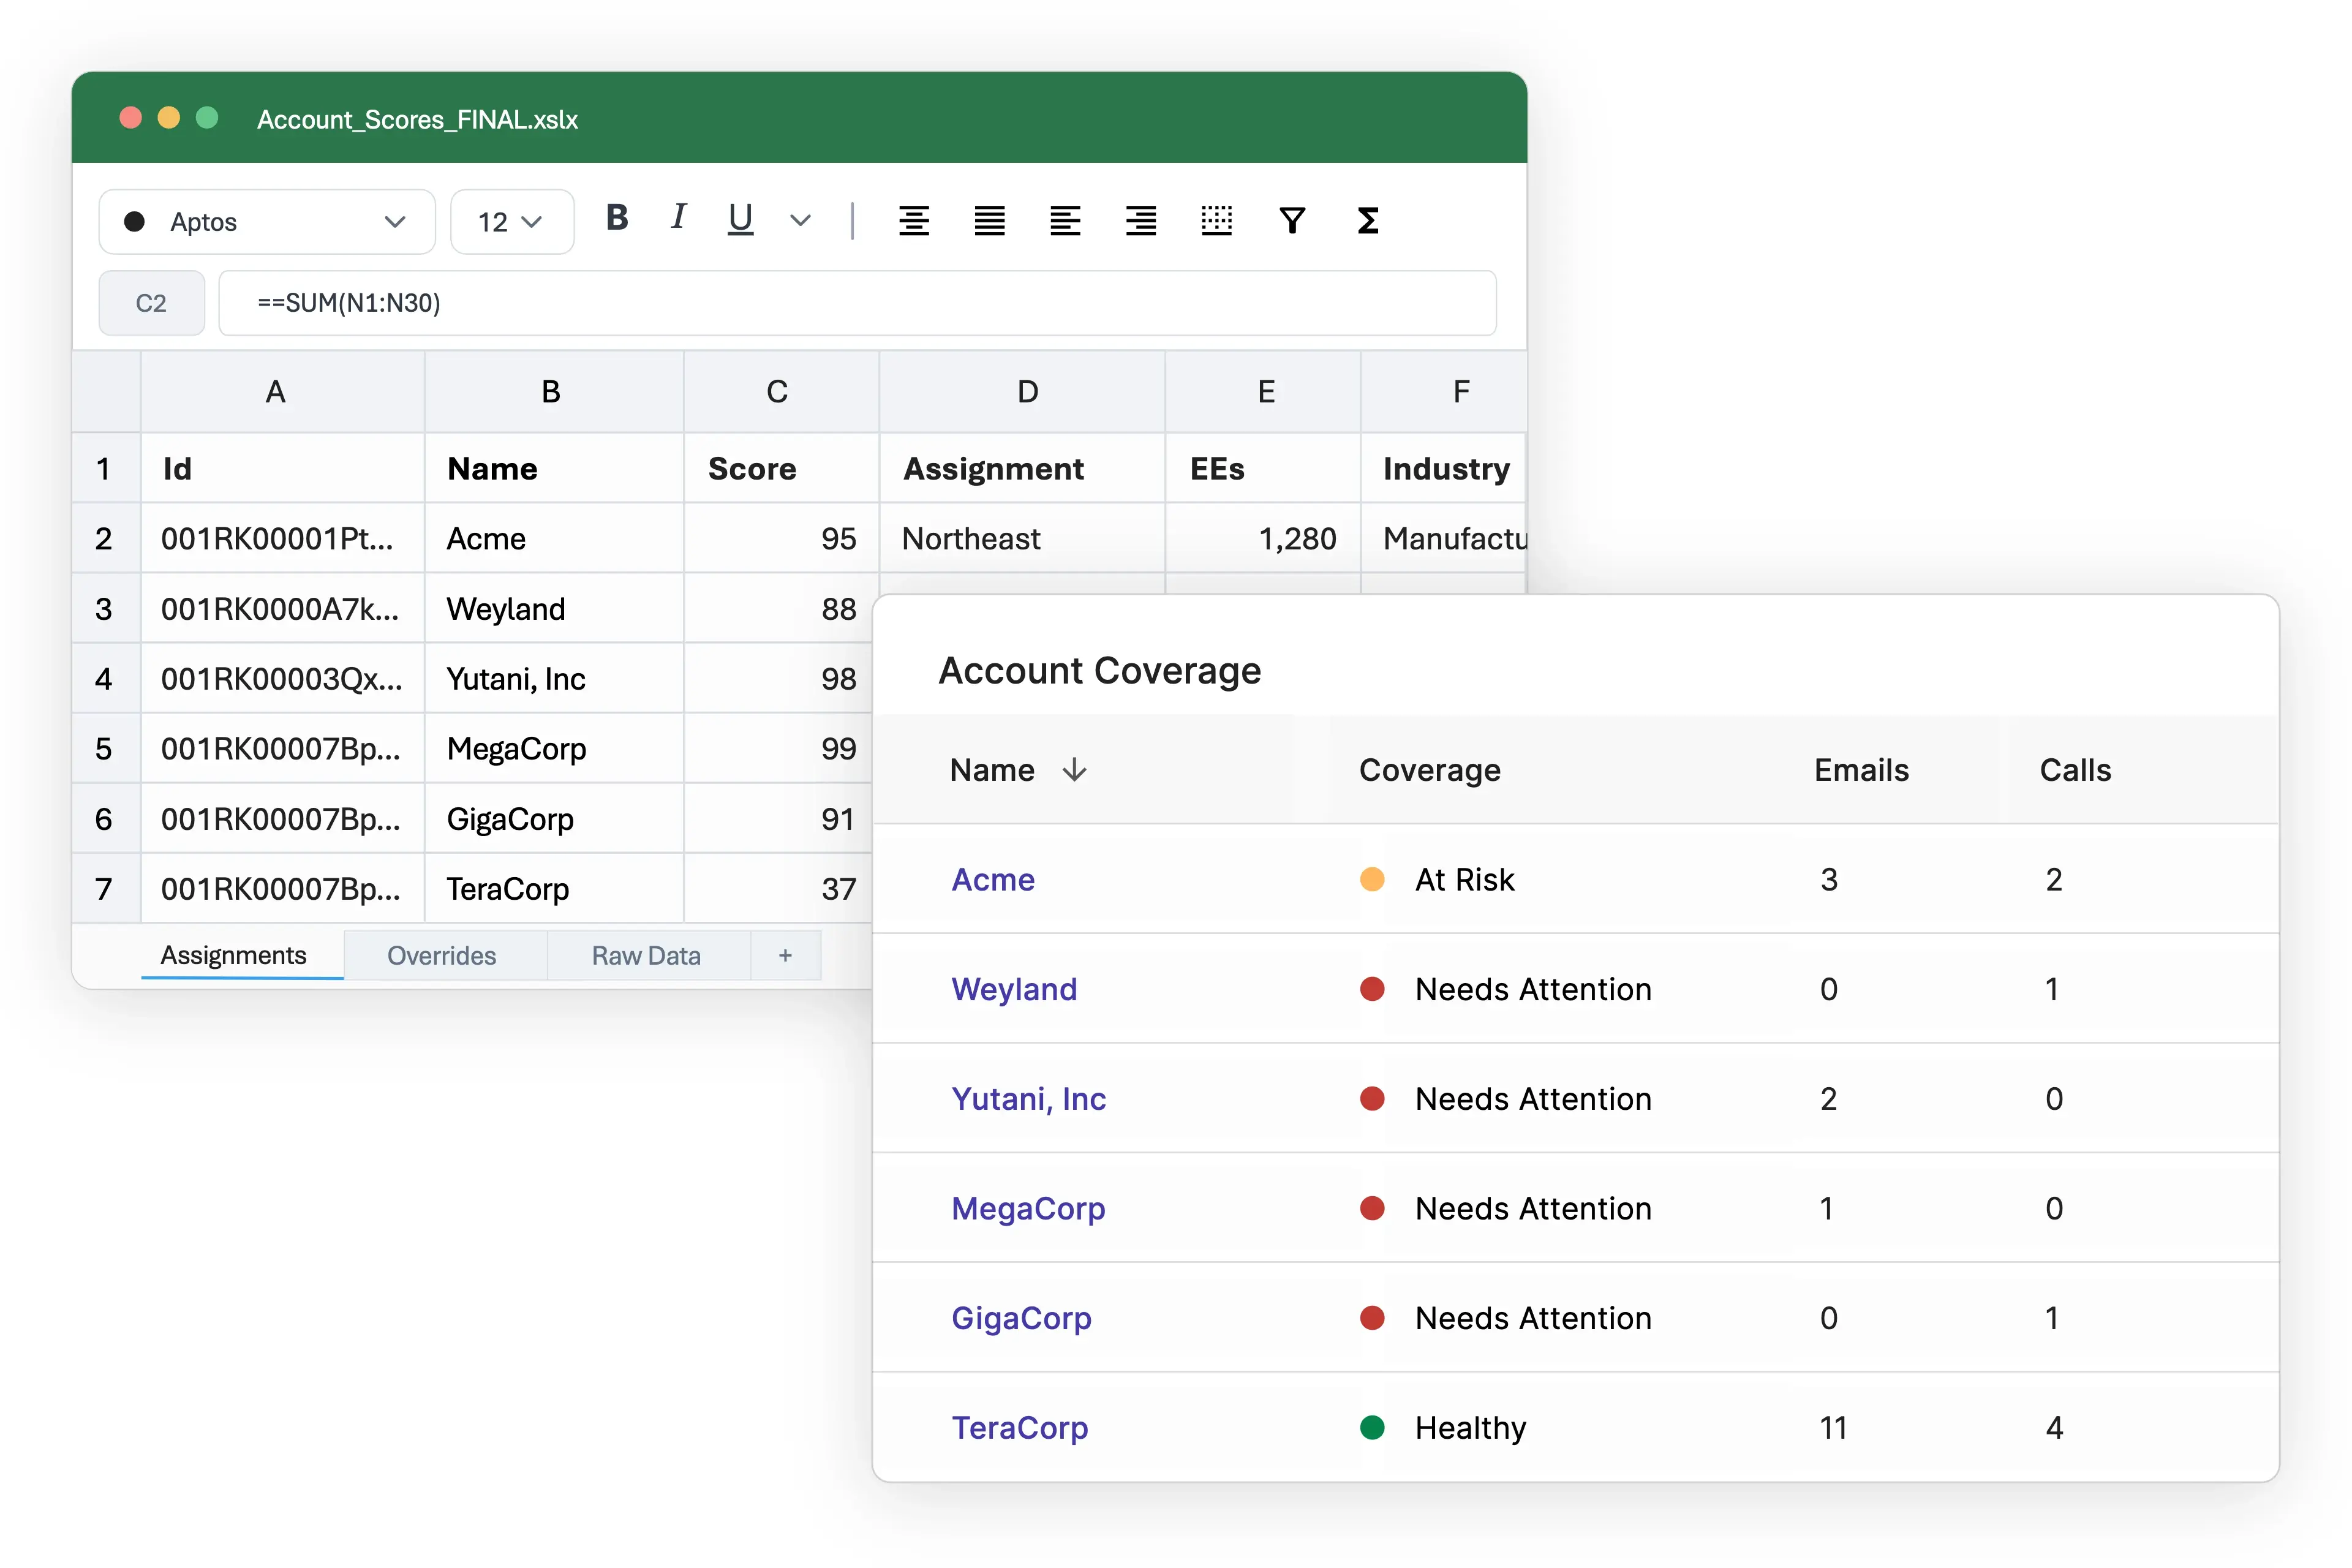Sort by Name using the arrow icon
The width and height of the screenshot is (2352, 1568).
click(x=1074, y=770)
